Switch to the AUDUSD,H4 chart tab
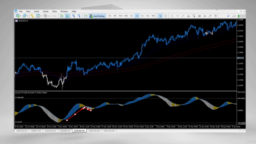 [x=50, y=131]
